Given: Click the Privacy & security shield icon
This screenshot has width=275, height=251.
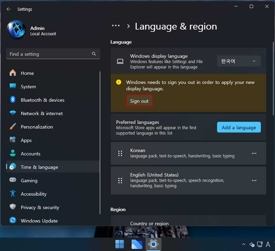Looking at the screenshot, I should click(x=13, y=207).
